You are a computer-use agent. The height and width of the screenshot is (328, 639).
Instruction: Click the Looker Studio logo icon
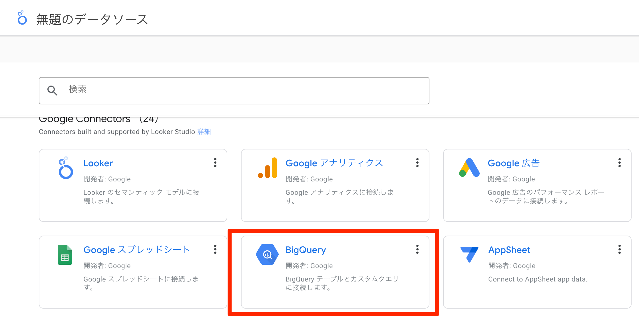(22, 18)
